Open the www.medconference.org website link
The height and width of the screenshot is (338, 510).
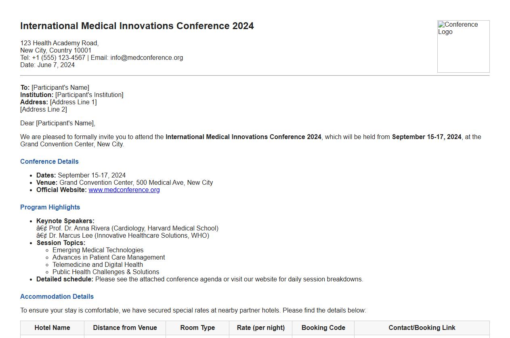124,190
